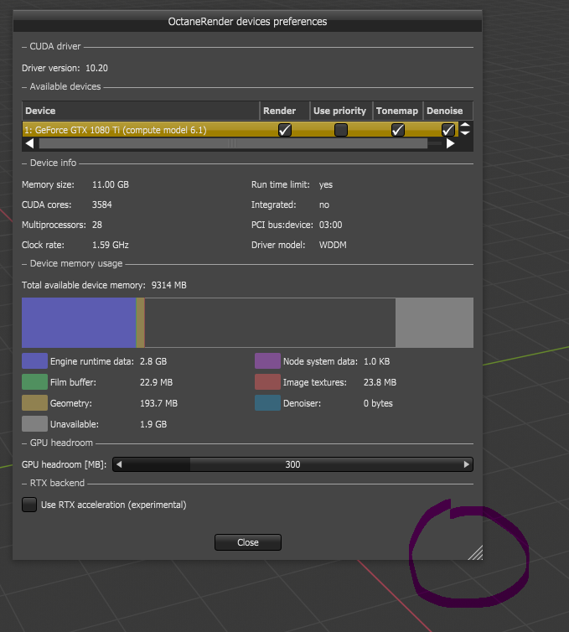Viewport: 569px width, 632px height.
Task: Click the Engine runtime data color swatch
Action: click(x=34, y=360)
